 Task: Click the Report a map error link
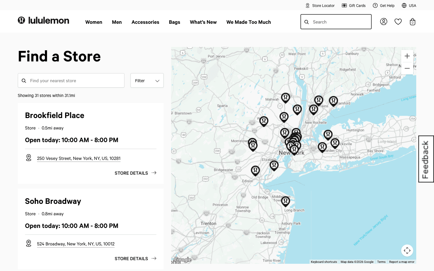coord(401,262)
